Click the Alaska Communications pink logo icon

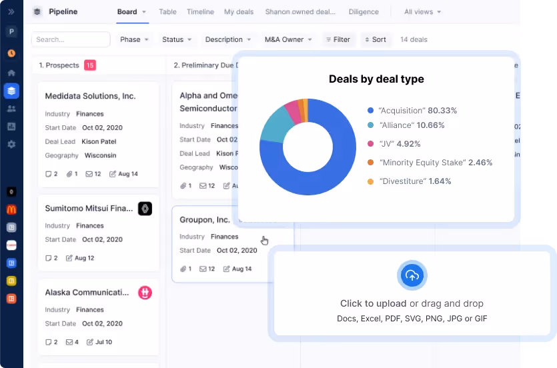pos(145,293)
